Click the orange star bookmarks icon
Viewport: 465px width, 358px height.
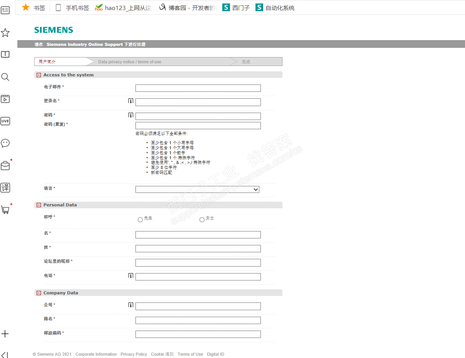(26, 7)
